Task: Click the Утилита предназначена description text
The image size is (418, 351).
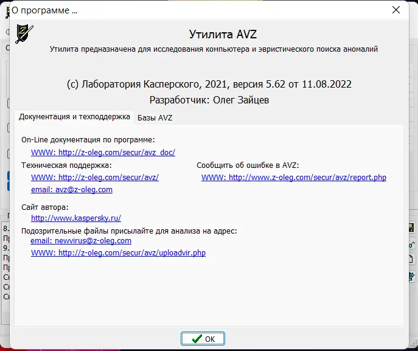Action: coord(214,49)
